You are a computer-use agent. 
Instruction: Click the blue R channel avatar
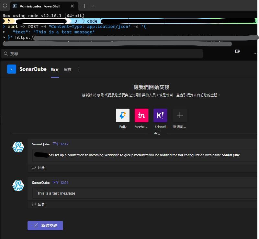[12, 69]
